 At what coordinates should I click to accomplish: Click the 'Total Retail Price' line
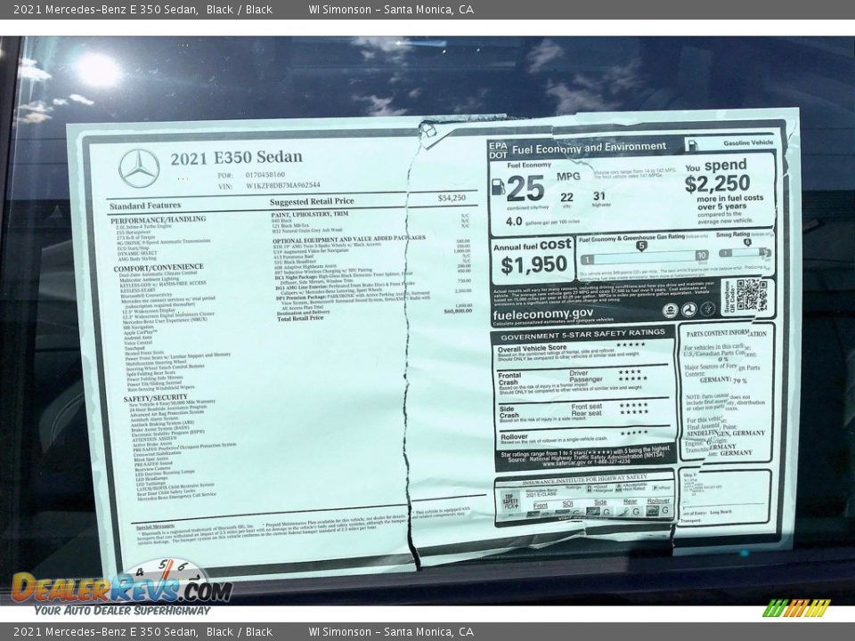[x=300, y=319]
